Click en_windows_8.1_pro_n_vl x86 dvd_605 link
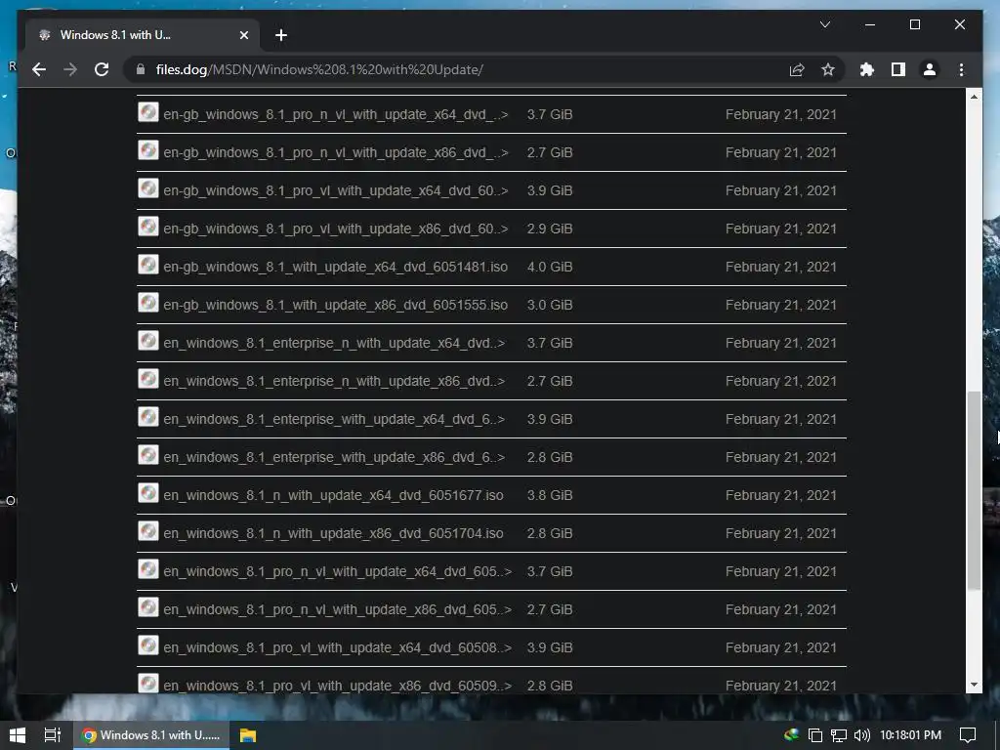The image size is (1000, 750). point(337,609)
